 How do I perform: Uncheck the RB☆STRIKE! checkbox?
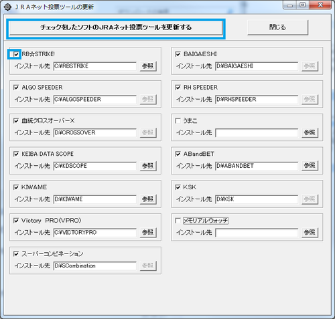[x=16, y=54]
